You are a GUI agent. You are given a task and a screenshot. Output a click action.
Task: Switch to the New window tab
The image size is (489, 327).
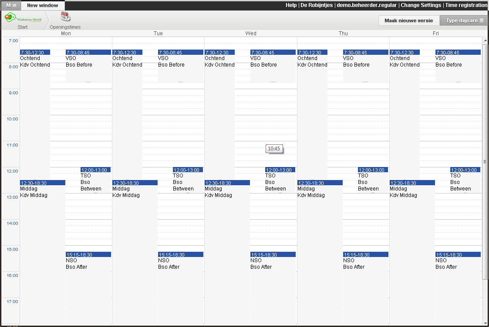(x=42, y=5)
